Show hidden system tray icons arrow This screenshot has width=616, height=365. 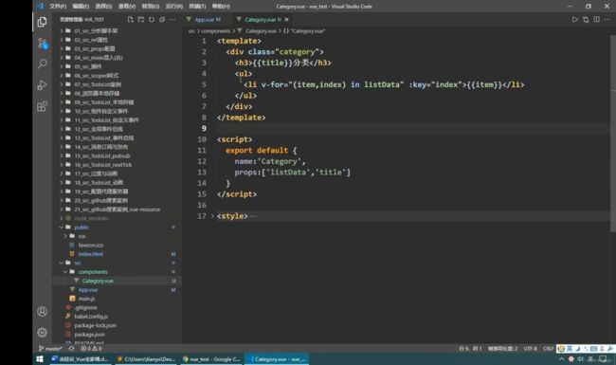point(561,359)
